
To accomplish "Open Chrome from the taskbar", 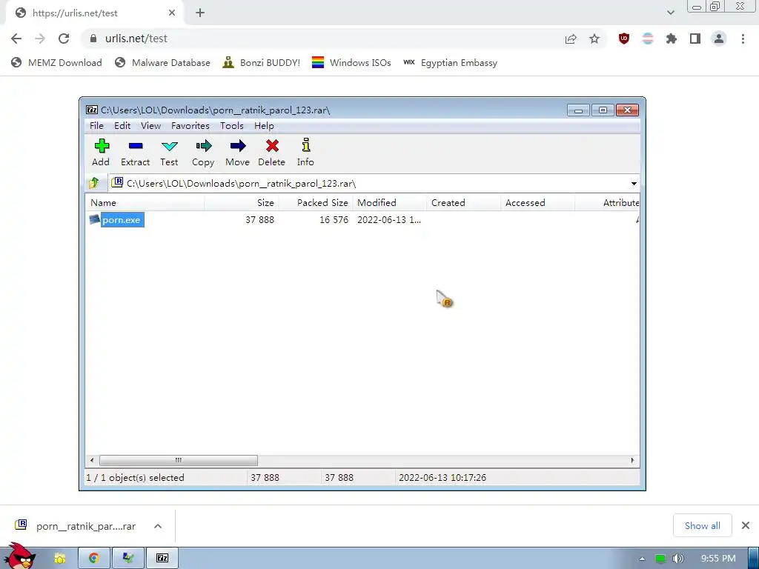I will [94, 559].
